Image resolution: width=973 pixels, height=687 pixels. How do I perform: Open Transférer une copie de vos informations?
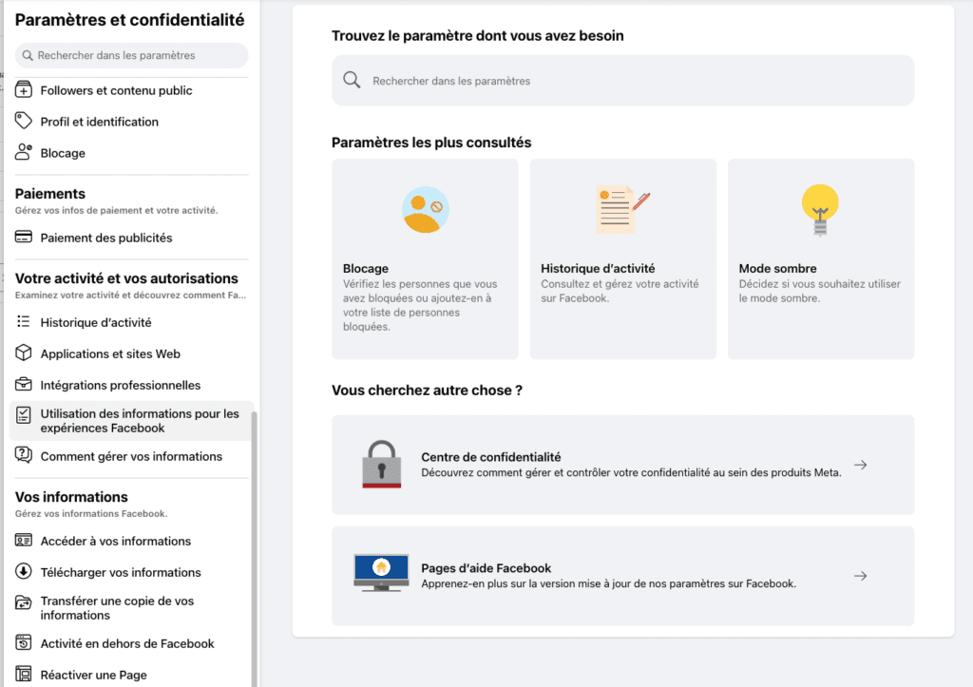(131, 607)
